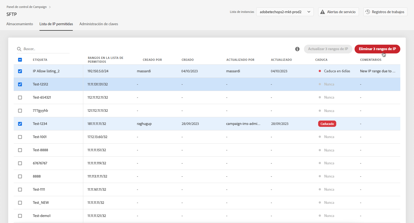Click 'Caduca en 6días' status text
This screenshot has width=414, height=223.
337,71
